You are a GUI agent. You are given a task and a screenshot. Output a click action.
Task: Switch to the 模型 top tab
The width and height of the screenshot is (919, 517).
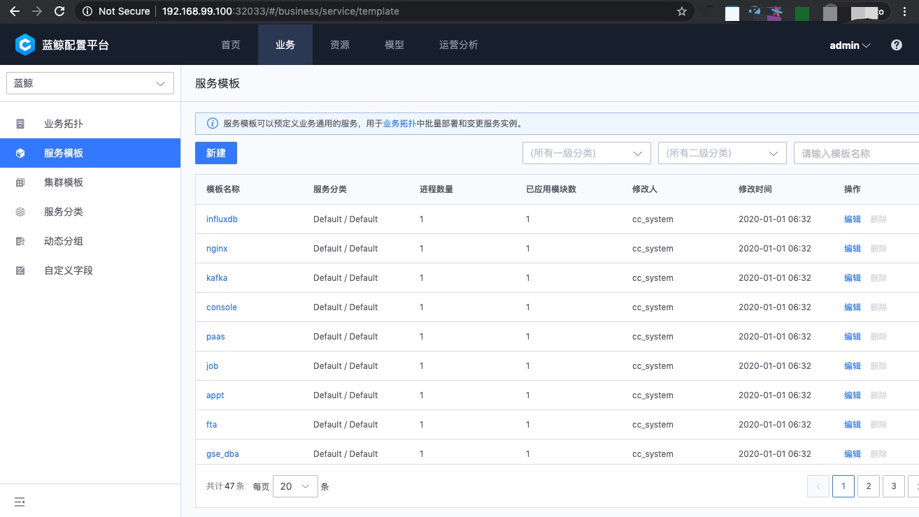394,45
